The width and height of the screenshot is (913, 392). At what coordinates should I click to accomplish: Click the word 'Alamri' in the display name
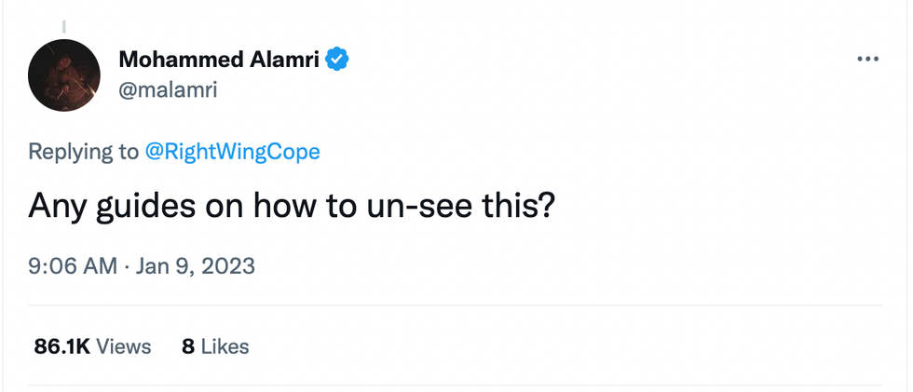click(x=284, y=61)
